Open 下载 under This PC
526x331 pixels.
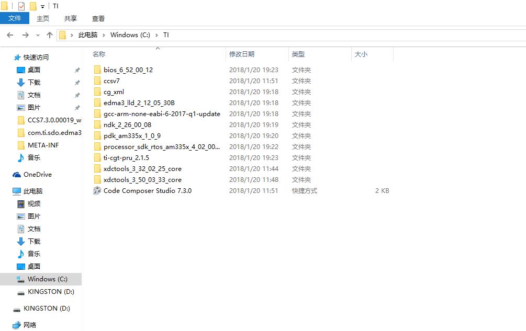34,241
